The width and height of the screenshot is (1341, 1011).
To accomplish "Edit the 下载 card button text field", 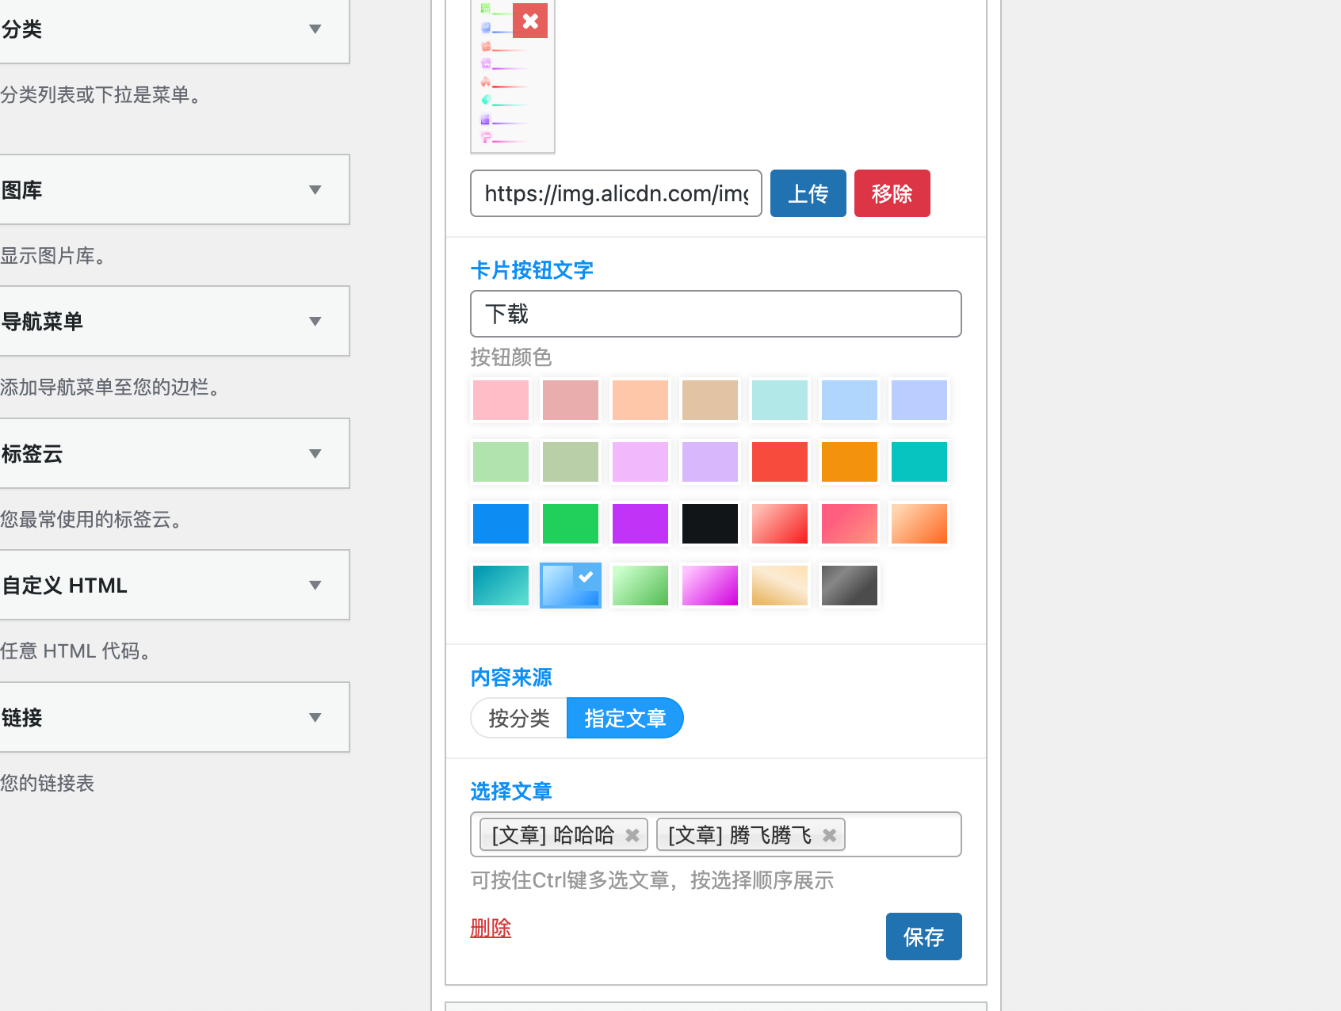I will tap(716, 314).
